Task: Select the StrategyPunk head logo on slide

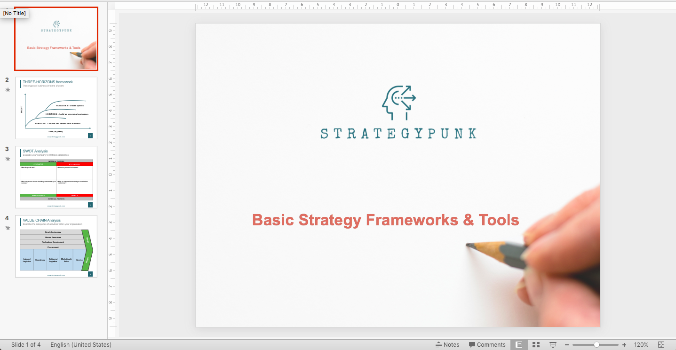Action: pos(399,103)
